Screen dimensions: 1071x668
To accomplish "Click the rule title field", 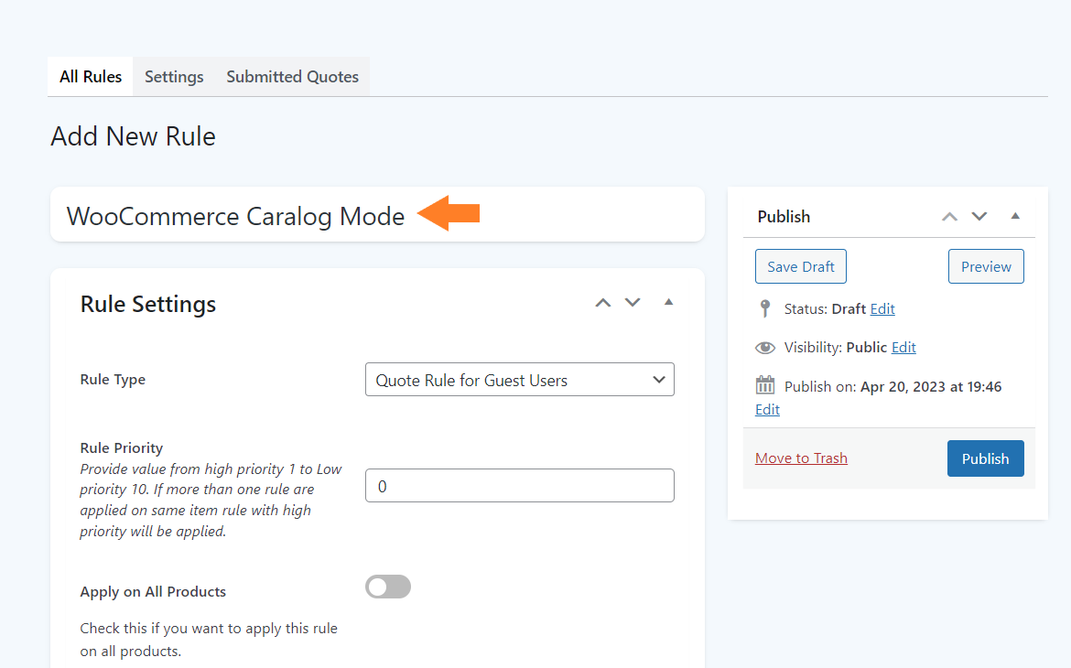I will click(378, 214).
